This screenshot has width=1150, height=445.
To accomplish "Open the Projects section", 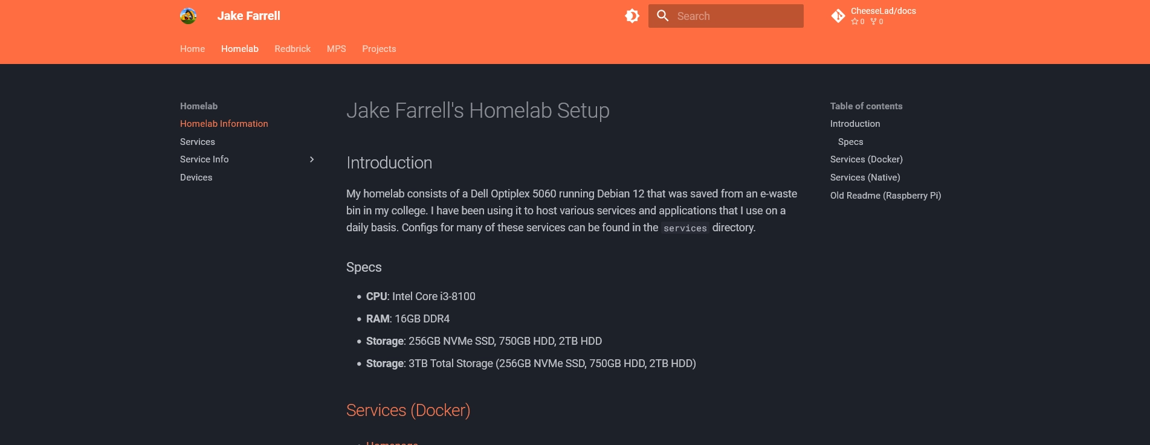I will 379,48.
